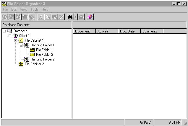Screen dimensions: 188x126
Task: Select the Client 1 person icon
Action: click(x=16, y=36)
